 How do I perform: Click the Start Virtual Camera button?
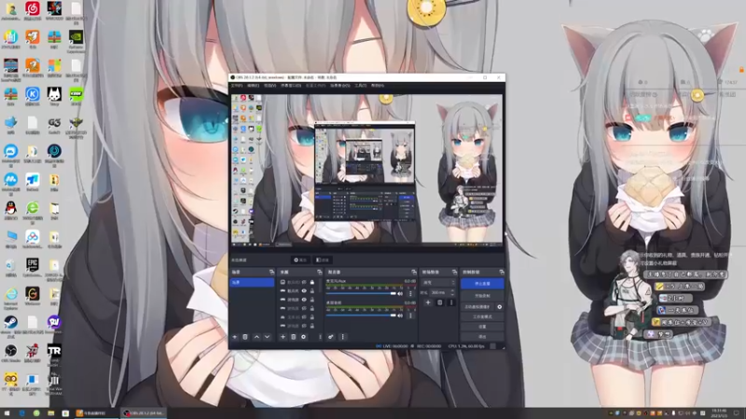pos(477,307)
